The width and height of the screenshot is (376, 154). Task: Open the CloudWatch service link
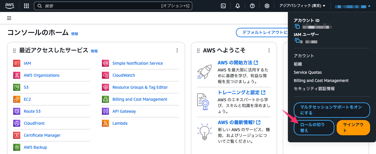124,75
